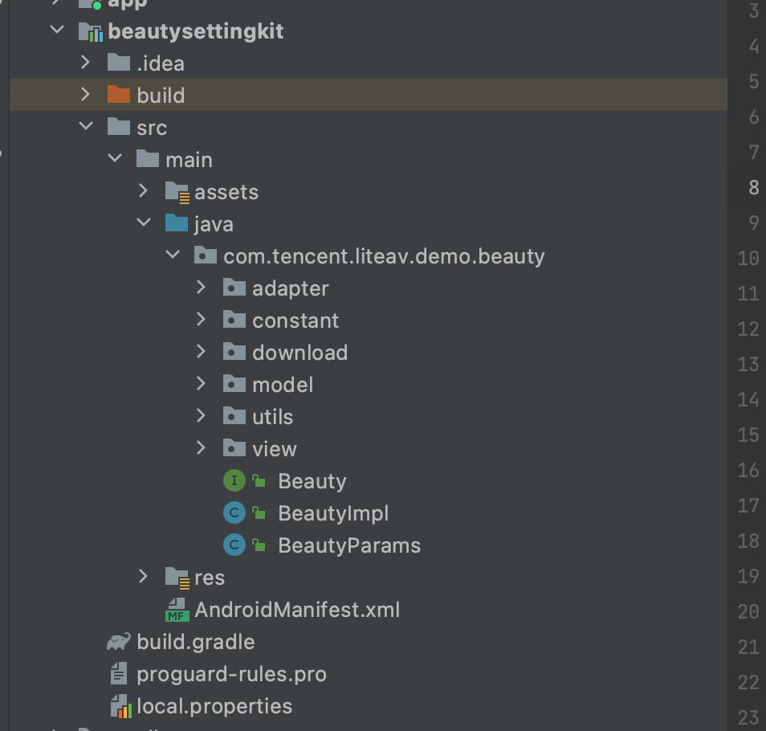Select the download package name
This screenshot has width=766, height=731.
tap(300, 353)
